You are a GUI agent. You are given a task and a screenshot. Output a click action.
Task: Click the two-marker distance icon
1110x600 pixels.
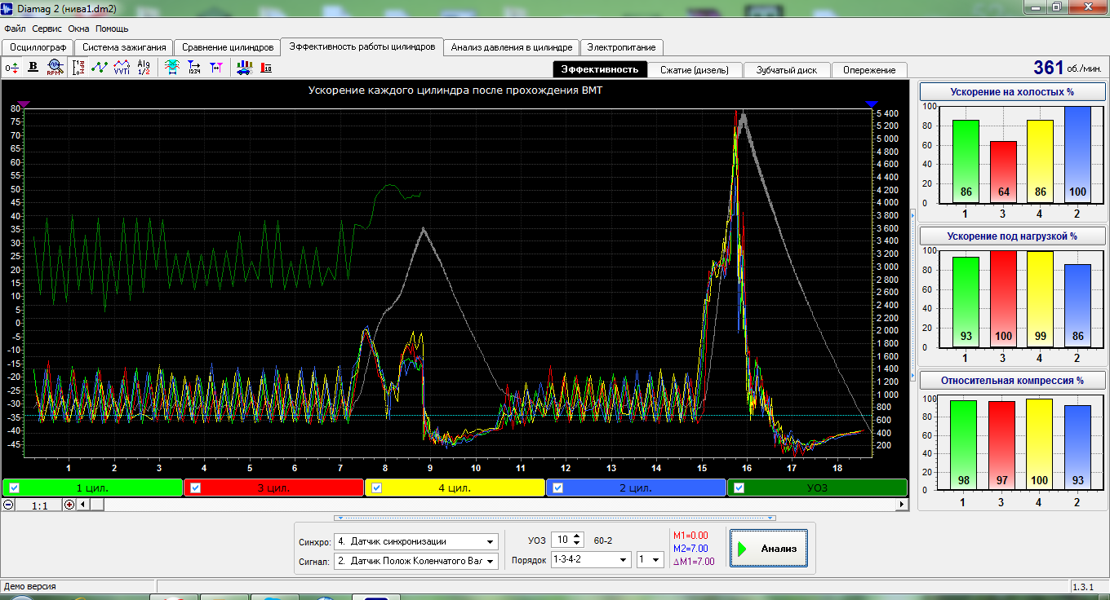pyautogui.click(x=216, y=68)
